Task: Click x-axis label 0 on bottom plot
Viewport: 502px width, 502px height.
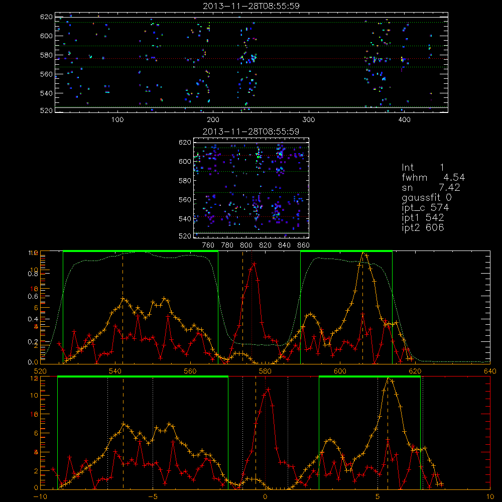Action: (265, 497)
